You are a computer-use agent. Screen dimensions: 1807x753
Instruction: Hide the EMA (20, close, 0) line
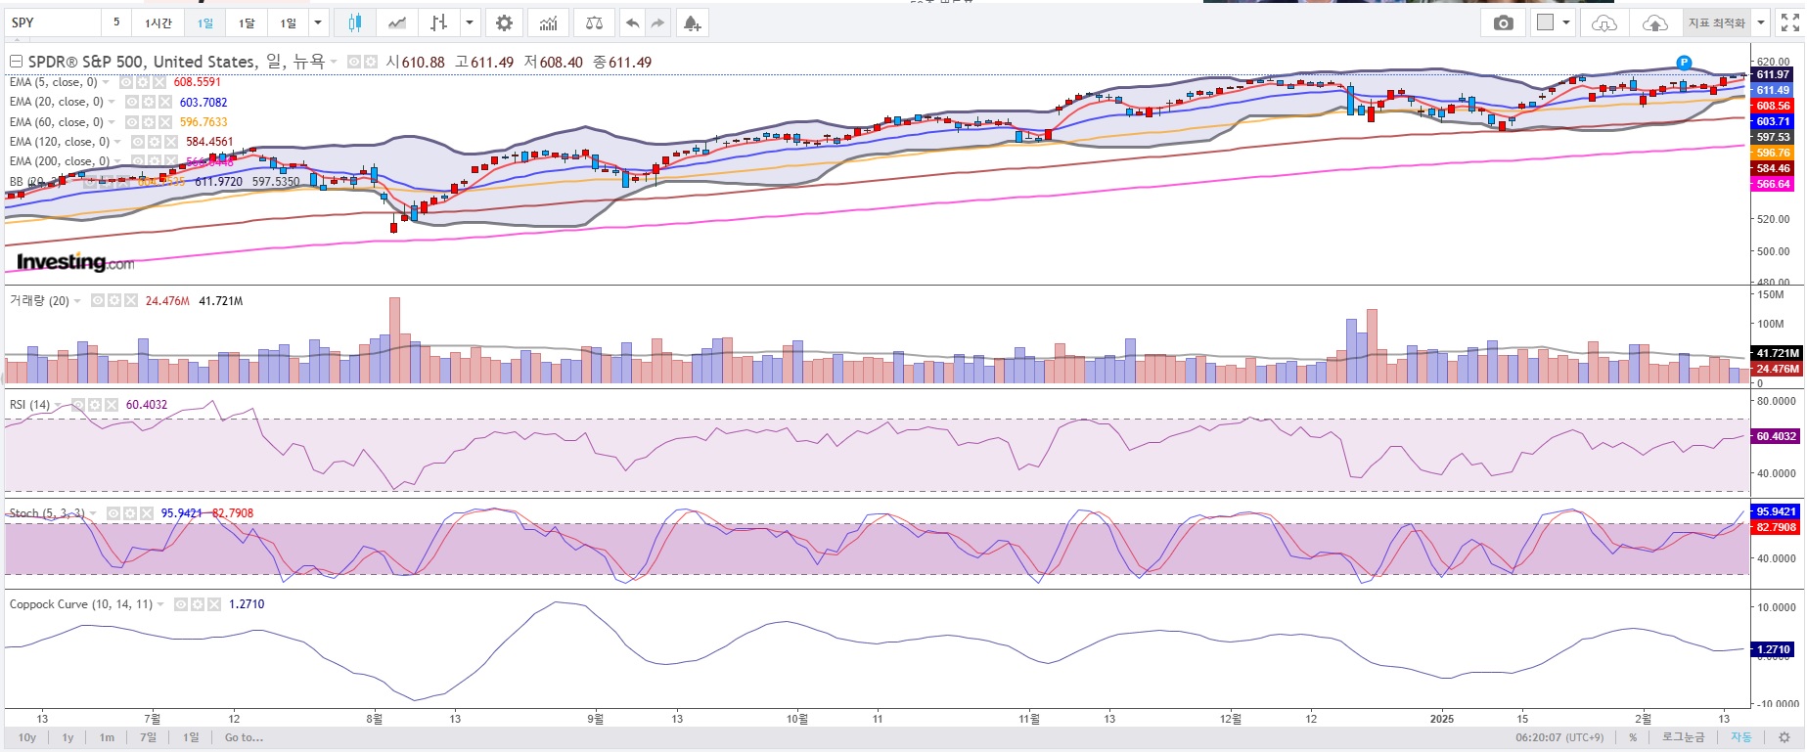131,102
